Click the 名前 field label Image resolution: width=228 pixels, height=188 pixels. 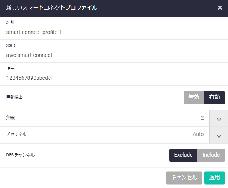(x=10, y=23)
